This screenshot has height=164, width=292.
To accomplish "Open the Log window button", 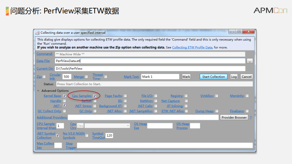I will coord(234,77).
